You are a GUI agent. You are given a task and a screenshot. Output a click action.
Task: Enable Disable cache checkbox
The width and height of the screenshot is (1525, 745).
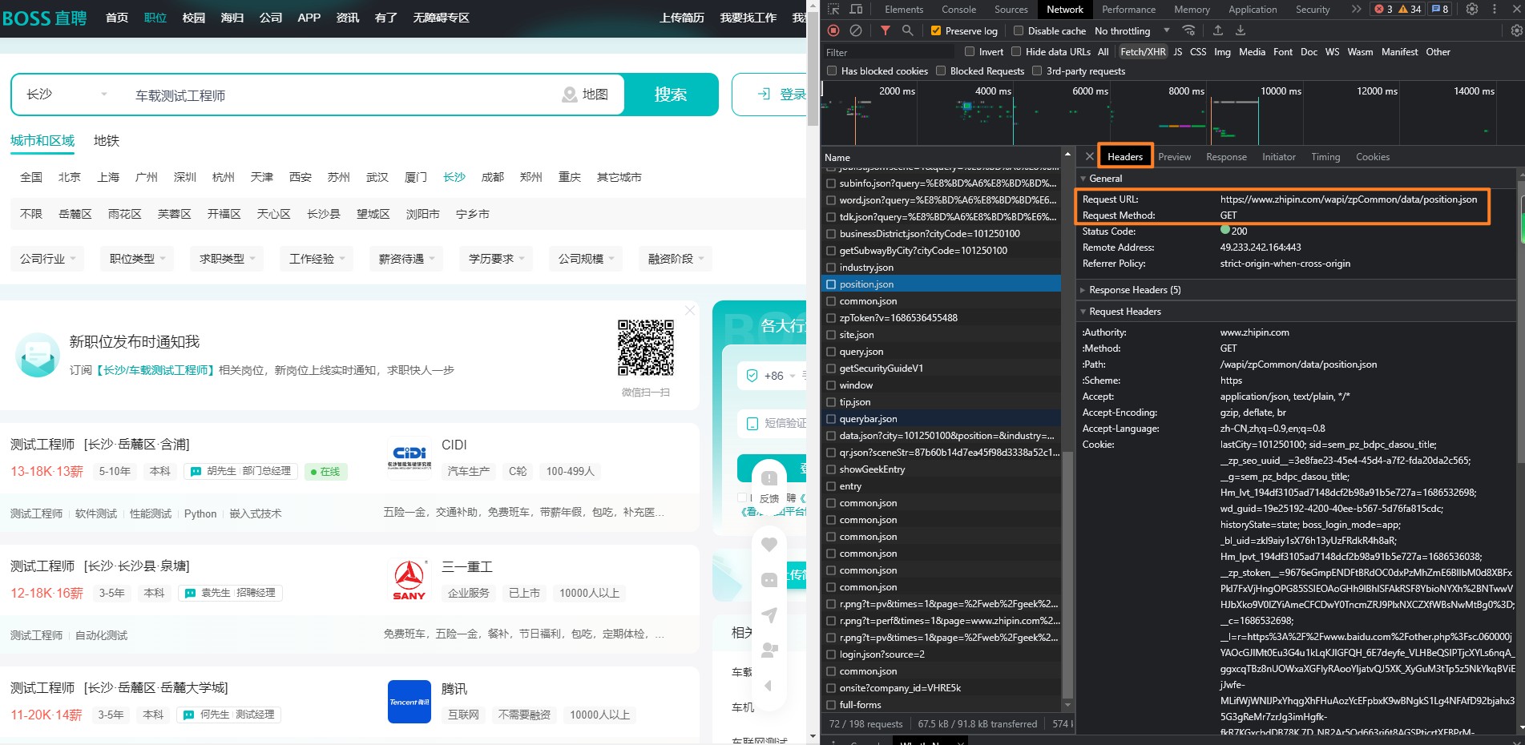pyautogui.click(x=1019, y=30)
